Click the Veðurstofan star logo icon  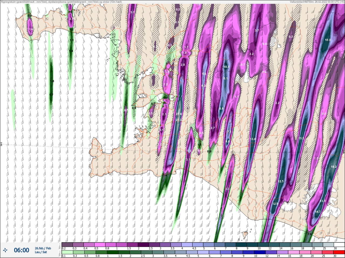pos(5,251)
